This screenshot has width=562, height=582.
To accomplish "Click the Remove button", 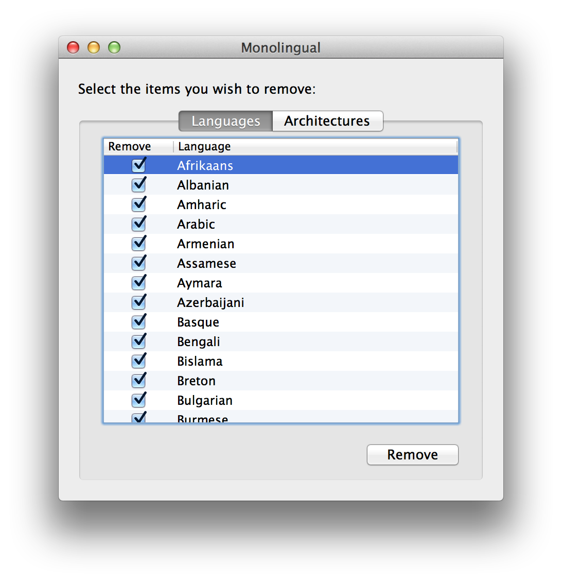I will click(413, 455).
